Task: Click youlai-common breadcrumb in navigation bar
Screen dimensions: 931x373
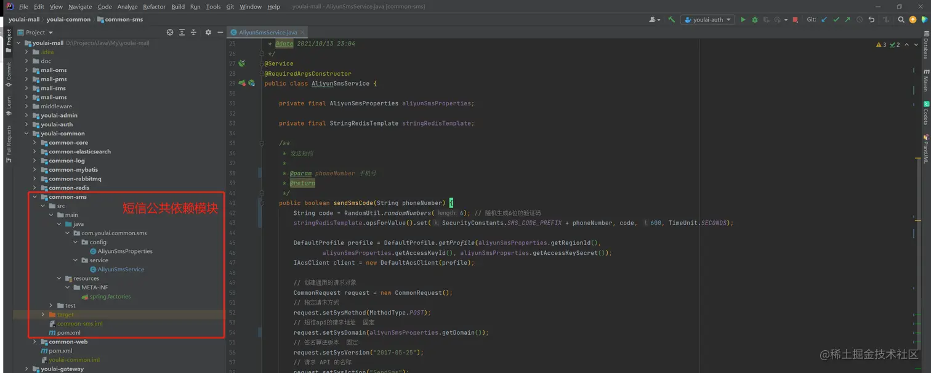Action: click(68, 19)
